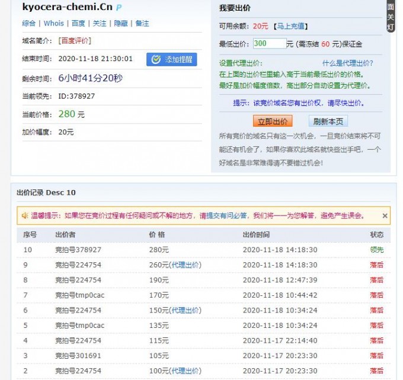Viewport: 403px width, 380px height.
Task: Click the P icon beside the domain name
Action: (x=119, y=8)
